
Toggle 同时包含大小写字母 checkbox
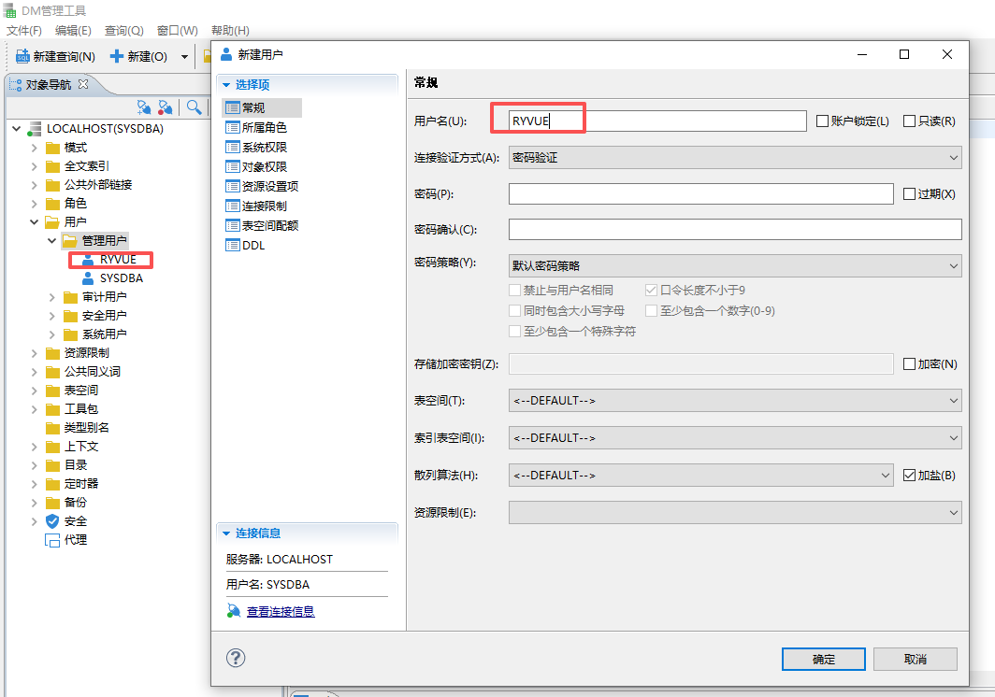coord(515,311)
